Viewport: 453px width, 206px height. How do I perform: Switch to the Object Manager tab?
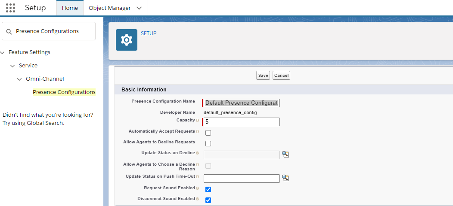(x=109, y=8)
